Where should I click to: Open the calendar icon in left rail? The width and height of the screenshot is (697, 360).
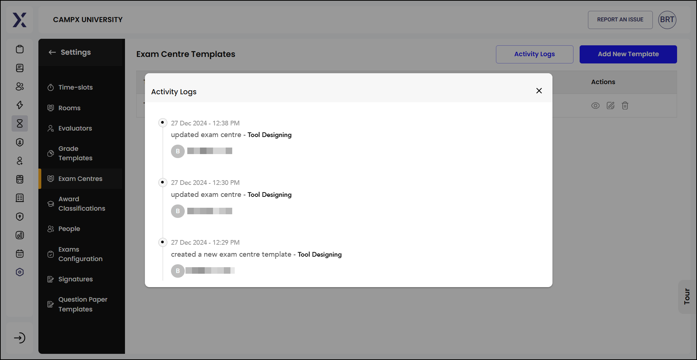pyautogui.click(x=20, y=254)
